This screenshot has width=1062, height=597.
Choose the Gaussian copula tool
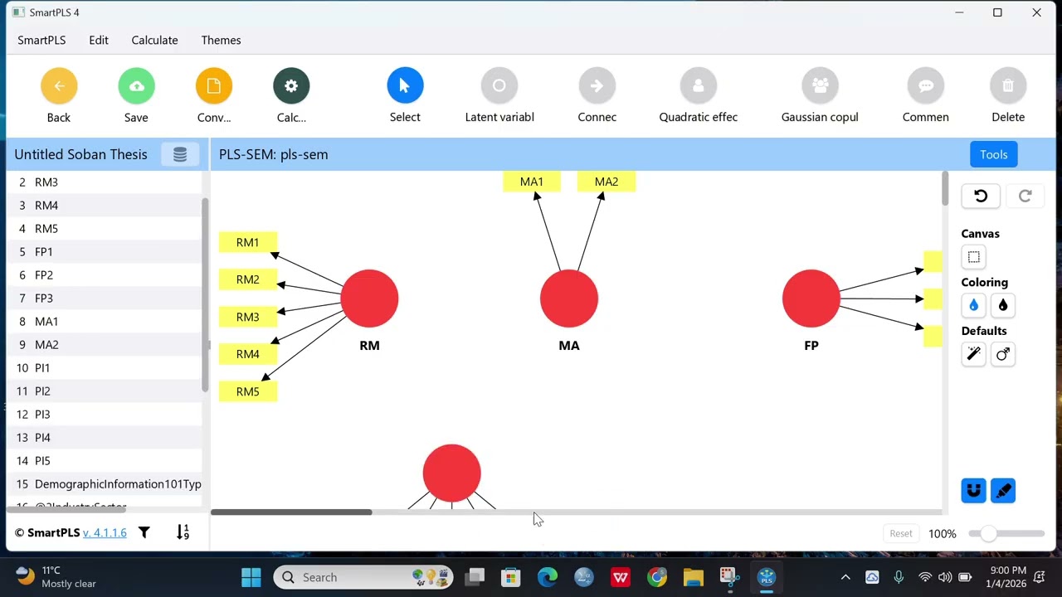[x=820, y=85]
